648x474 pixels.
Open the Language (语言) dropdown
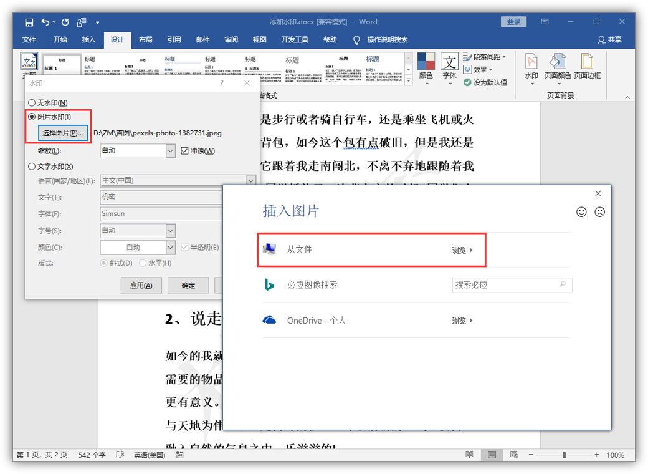(x=251, y=180)
